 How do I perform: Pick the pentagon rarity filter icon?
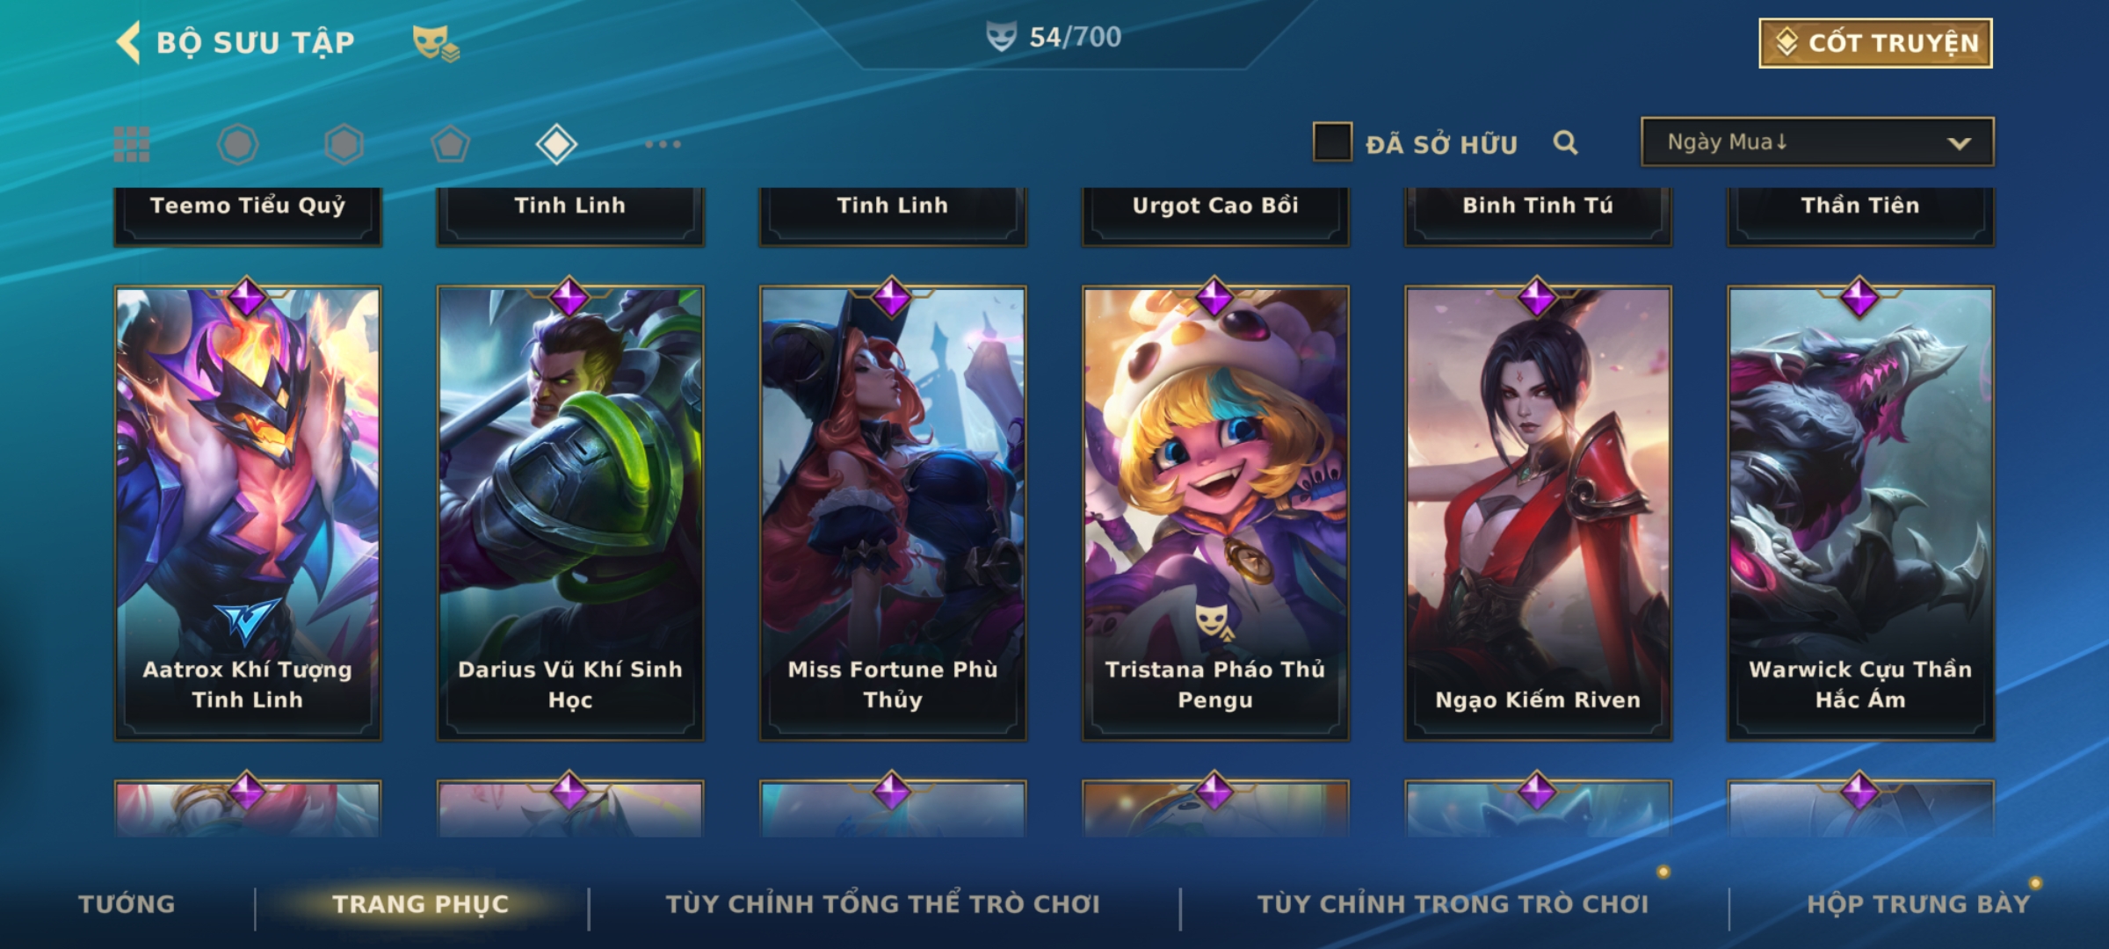450,144
